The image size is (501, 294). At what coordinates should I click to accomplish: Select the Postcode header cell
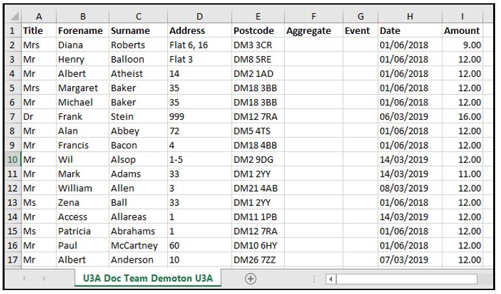(258, 31)
